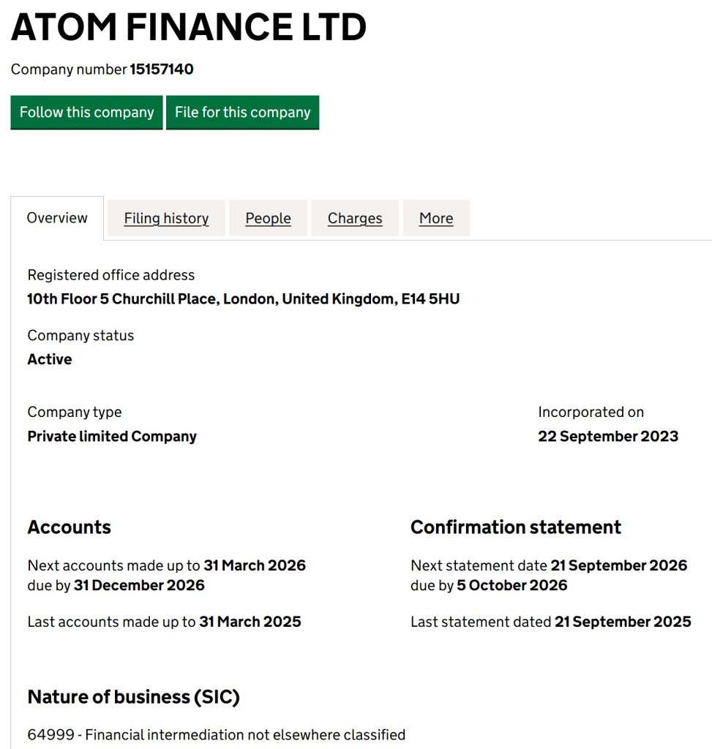Image resolution: width=712 pixels, height=749 pixels.
Task: Click the 'Private limited Company' type text
Action: click(111, 436)
